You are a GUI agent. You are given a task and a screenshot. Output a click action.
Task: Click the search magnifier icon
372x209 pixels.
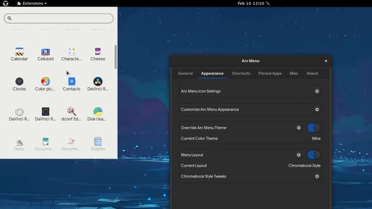click(x=9, y=18)
